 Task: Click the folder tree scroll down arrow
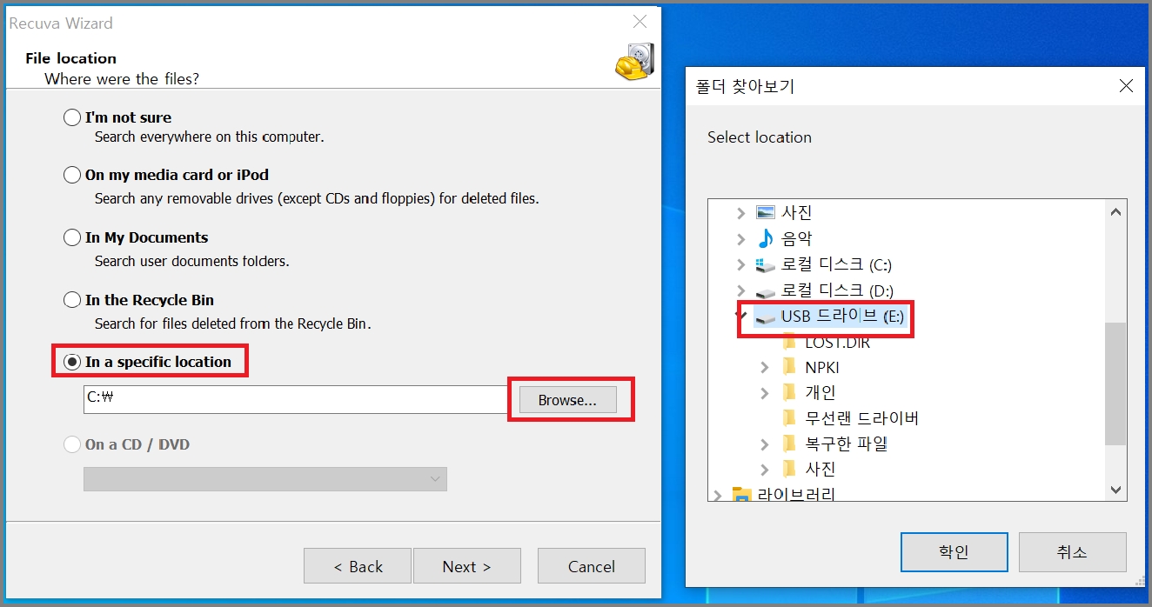click(1115, 490)
